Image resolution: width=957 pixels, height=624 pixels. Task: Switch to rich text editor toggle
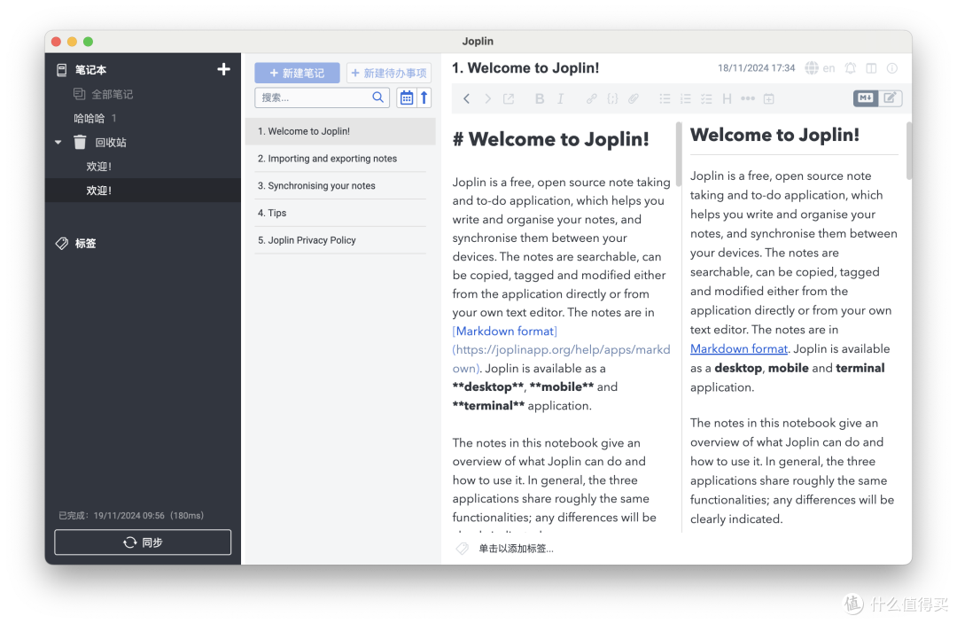click(x=890, y=97)
